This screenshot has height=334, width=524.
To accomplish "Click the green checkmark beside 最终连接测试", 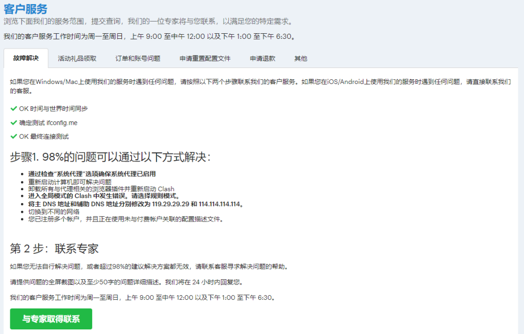I will coord(14,137).
